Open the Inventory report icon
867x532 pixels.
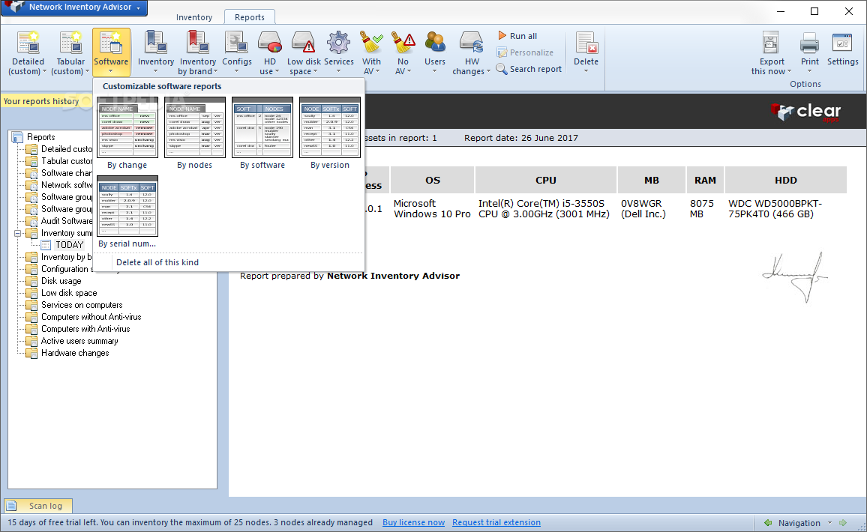[x=155, y=43]
